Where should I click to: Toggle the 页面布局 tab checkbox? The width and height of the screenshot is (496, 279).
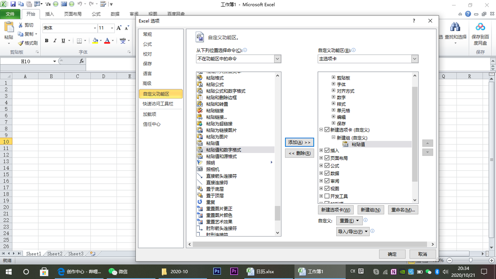point(327,158)
